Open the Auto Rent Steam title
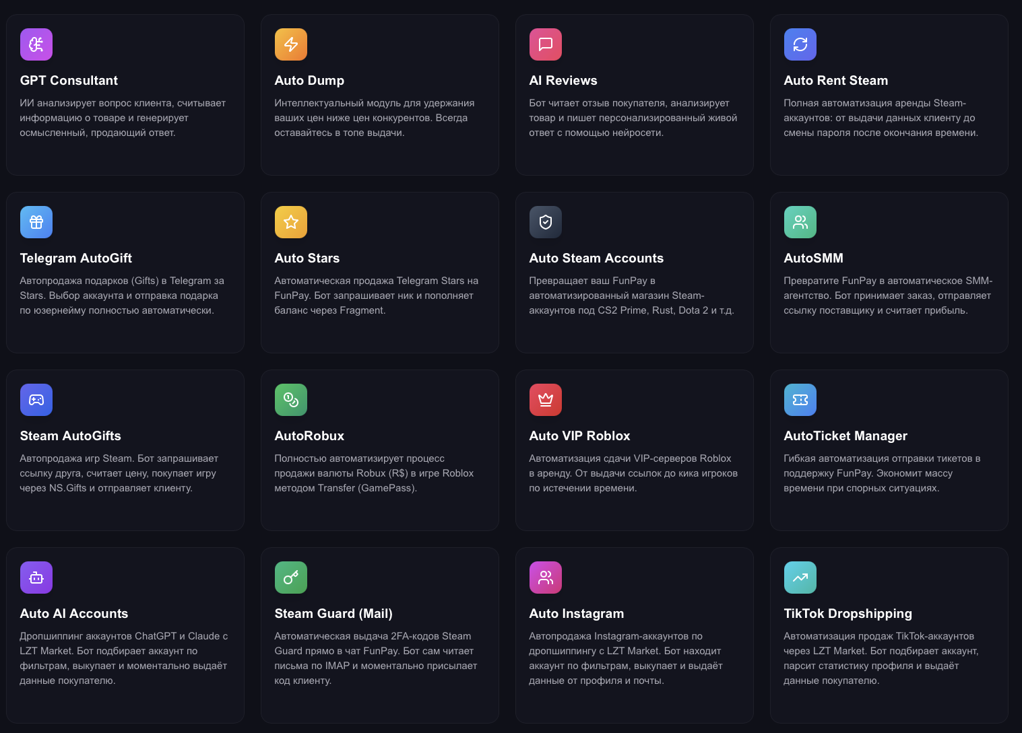Image resolution: width=1022 pixels, height=733 pixels. [836, 81]
